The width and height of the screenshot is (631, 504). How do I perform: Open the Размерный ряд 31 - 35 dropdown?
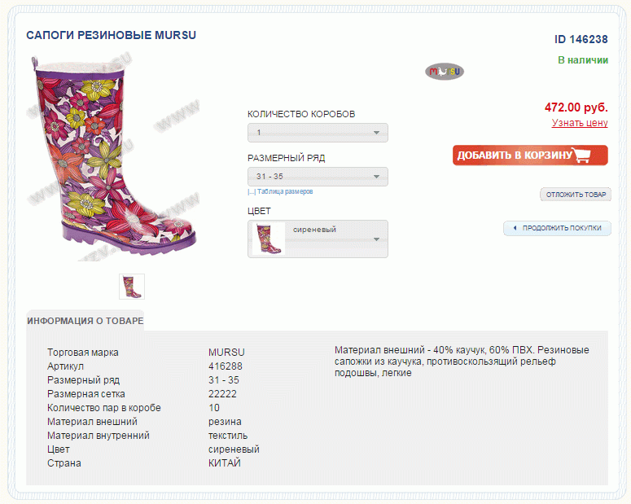click(318, 177)
